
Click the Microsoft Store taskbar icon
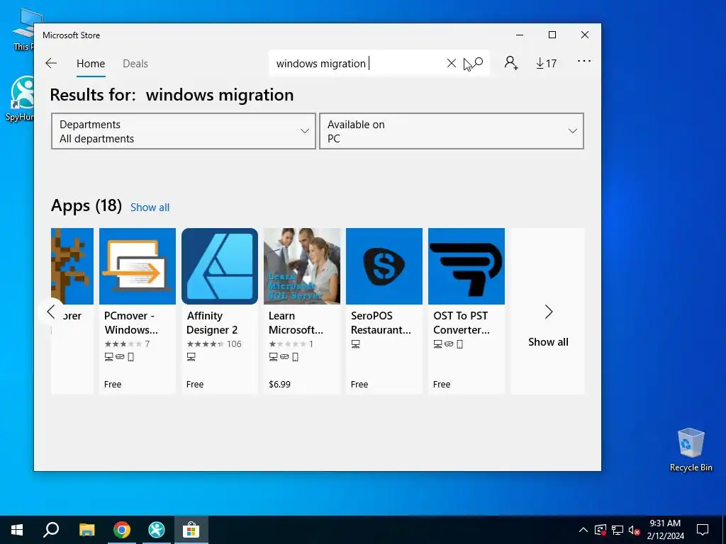(x=191, y=530)
